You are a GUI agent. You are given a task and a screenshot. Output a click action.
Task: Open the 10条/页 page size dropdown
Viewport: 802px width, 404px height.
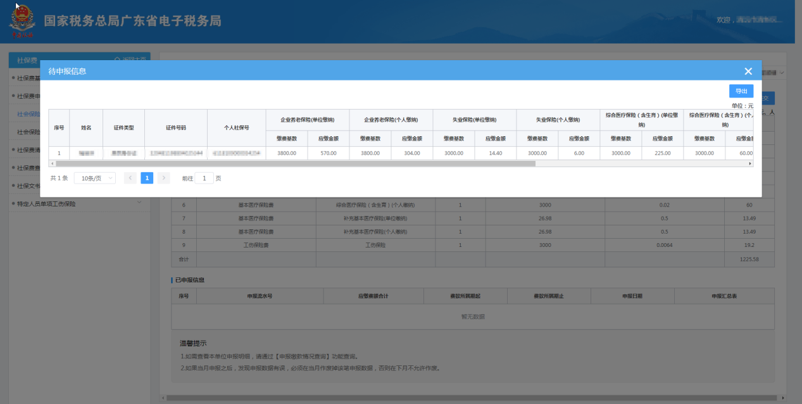pos(95,179)
